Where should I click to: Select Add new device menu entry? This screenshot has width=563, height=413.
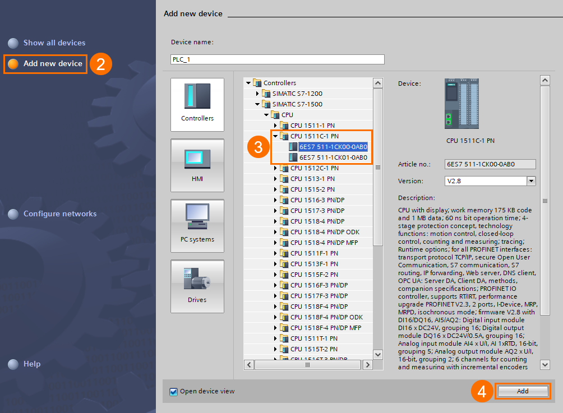click(x=53, y=63)
